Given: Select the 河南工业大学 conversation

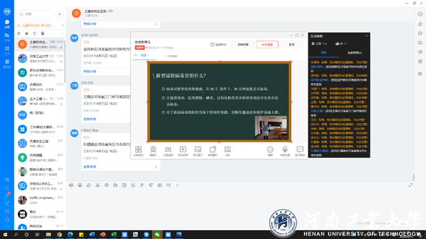Looking at the screenshot, I should 39,58.
